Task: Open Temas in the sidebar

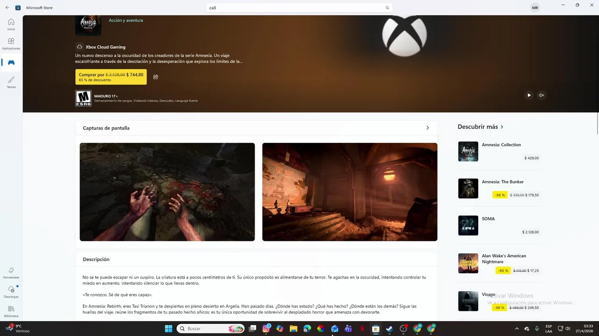Action: 11,82
